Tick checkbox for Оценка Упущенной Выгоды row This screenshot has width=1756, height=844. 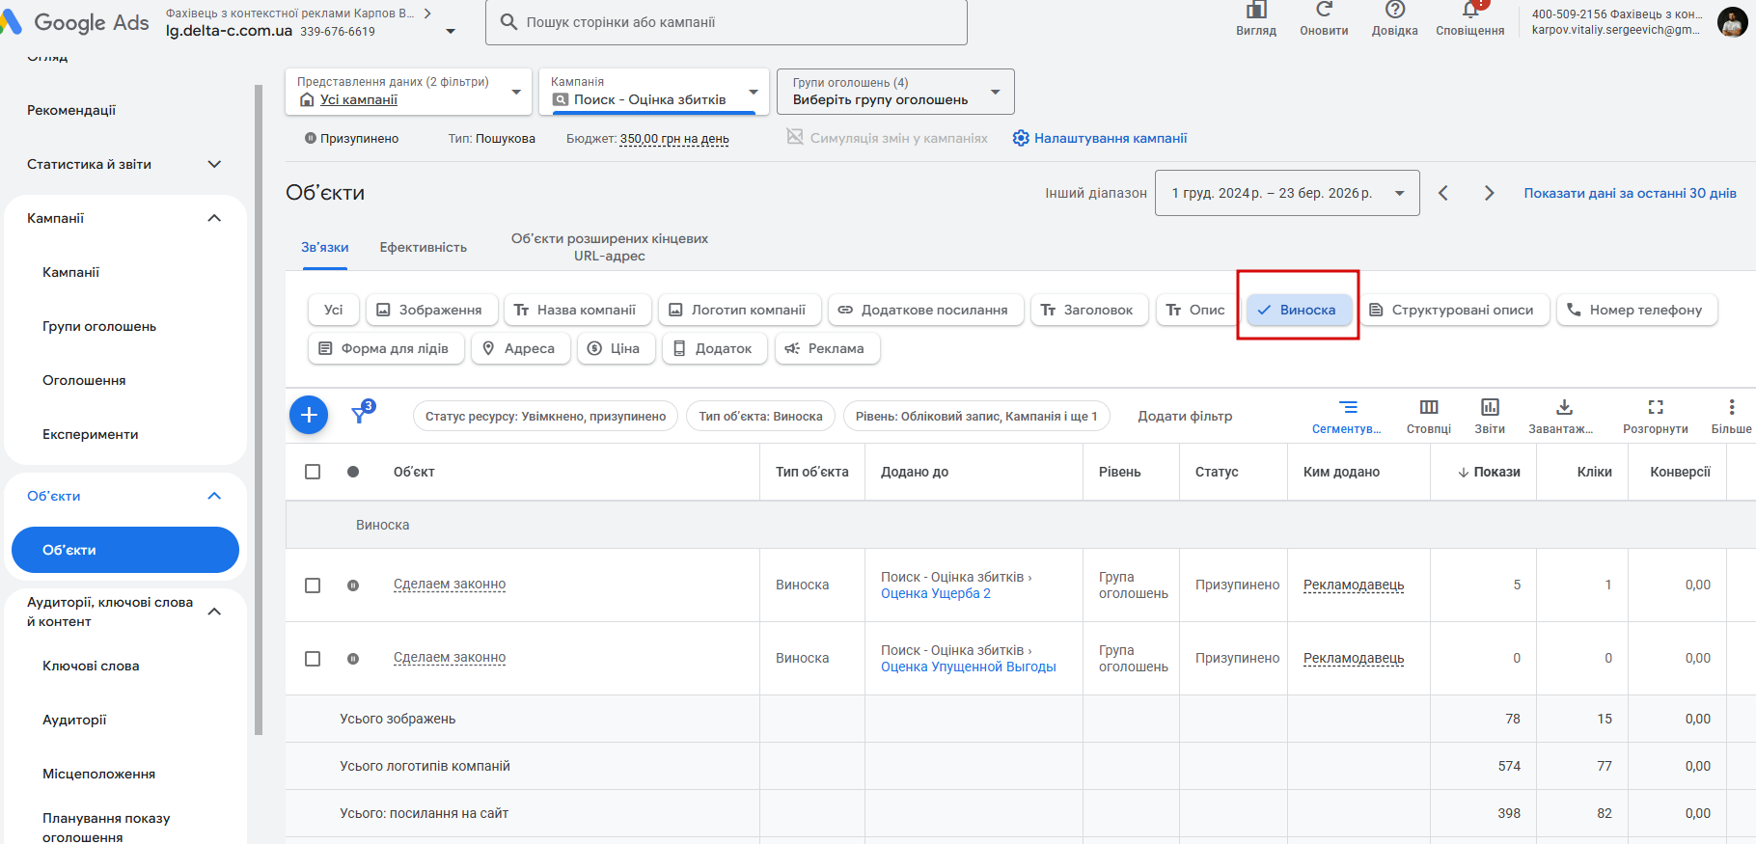pyautogui.click(x=313, y=659)
